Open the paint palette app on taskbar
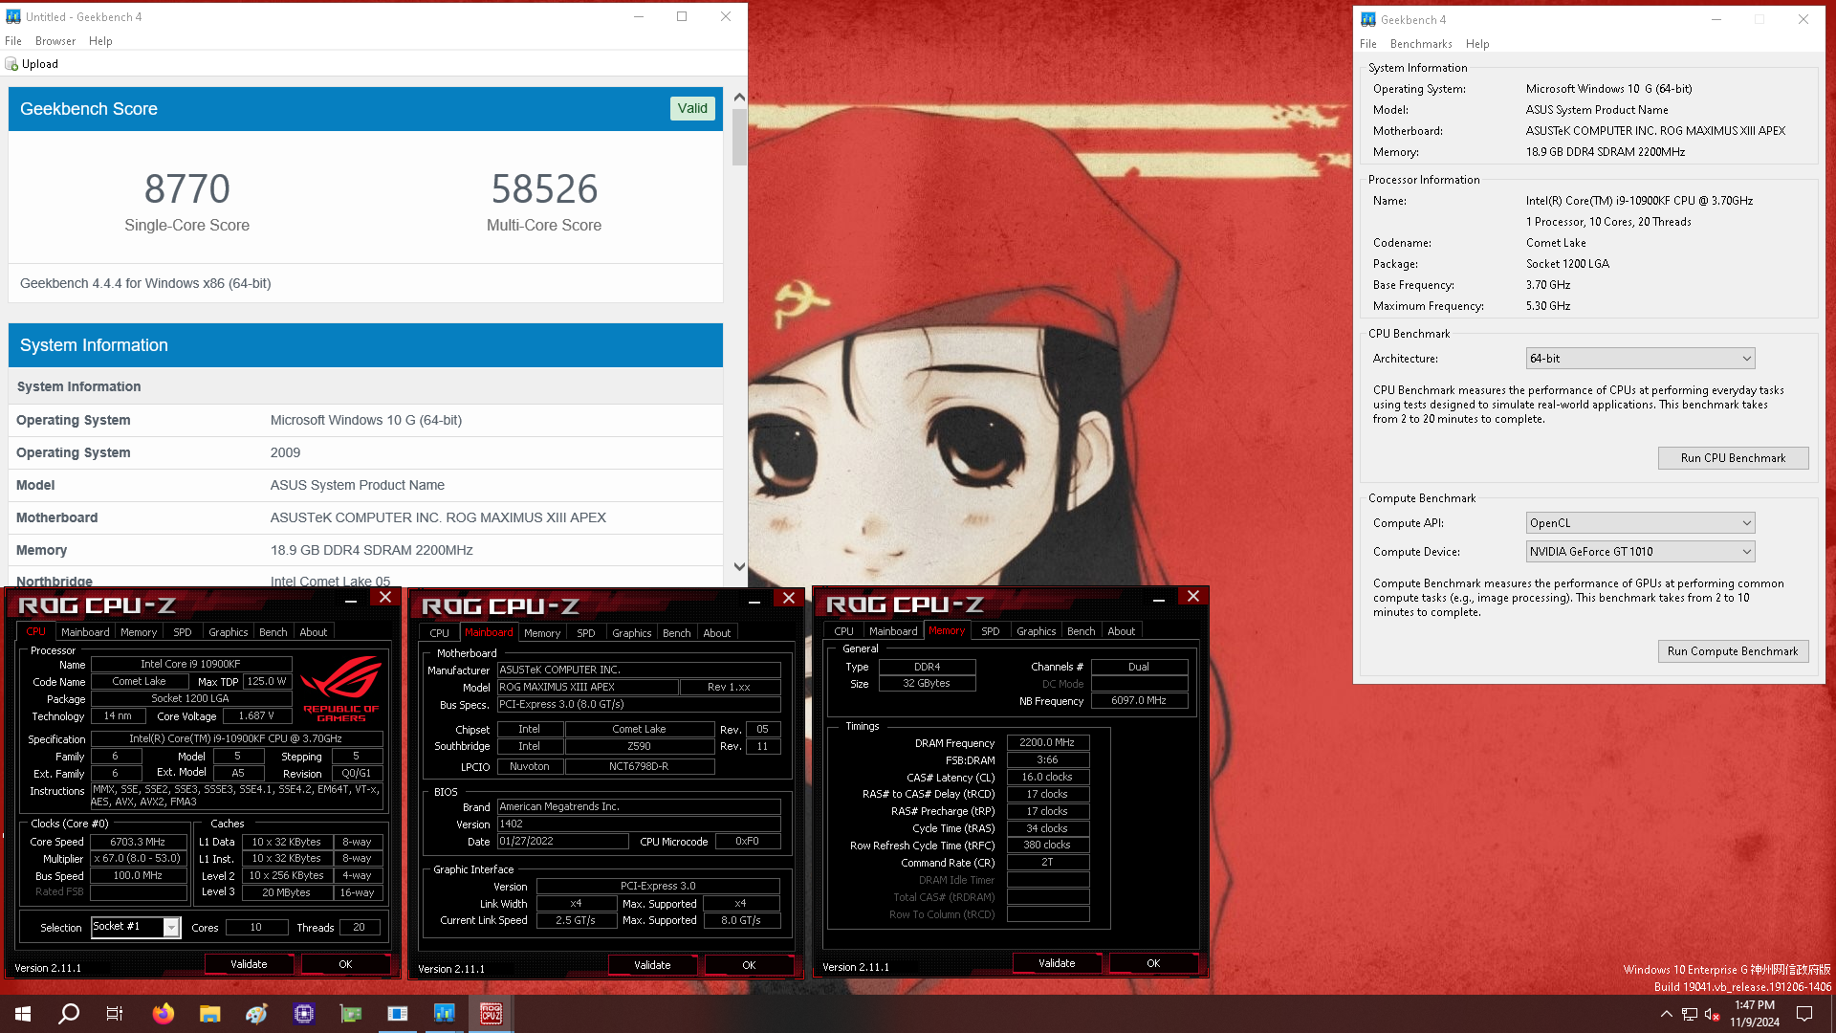The image size is (1836, 1033). point(256,1014)
